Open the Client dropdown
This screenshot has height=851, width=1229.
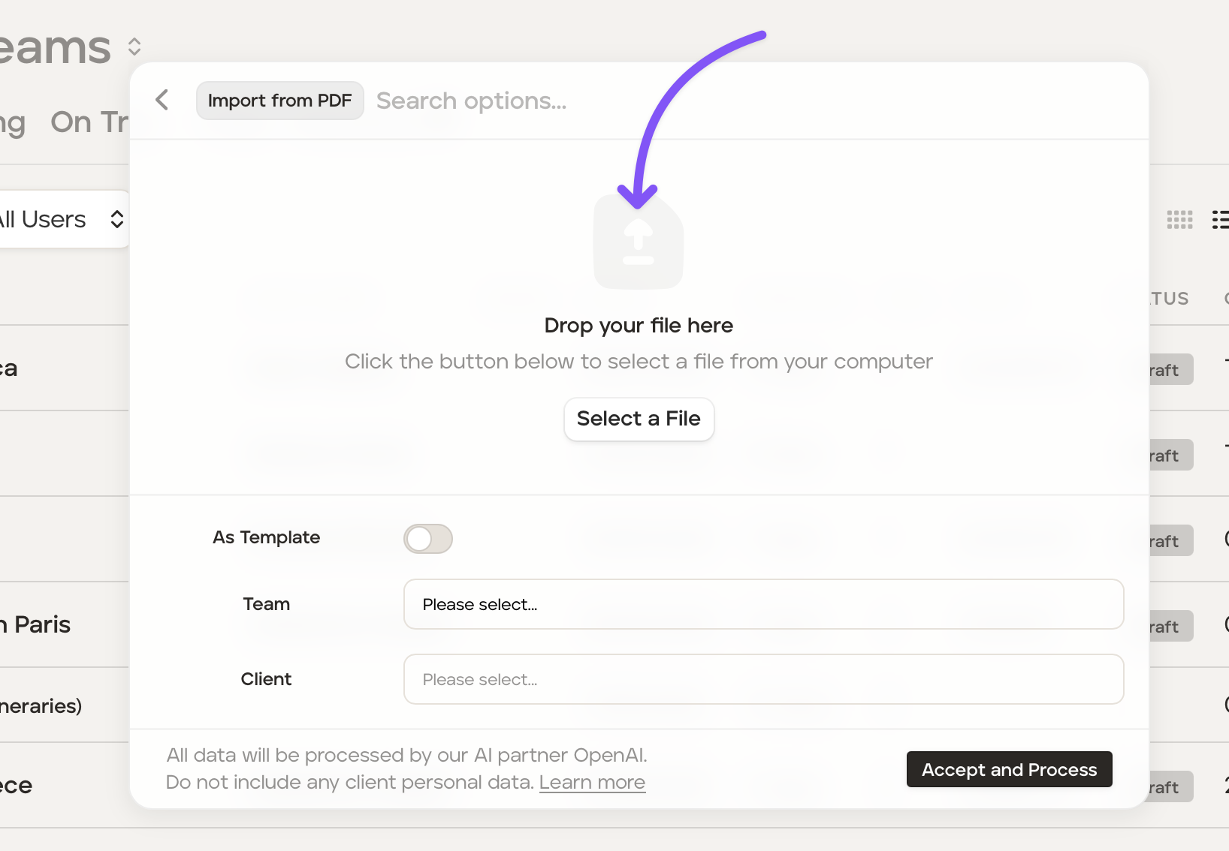tap(763, 679)
